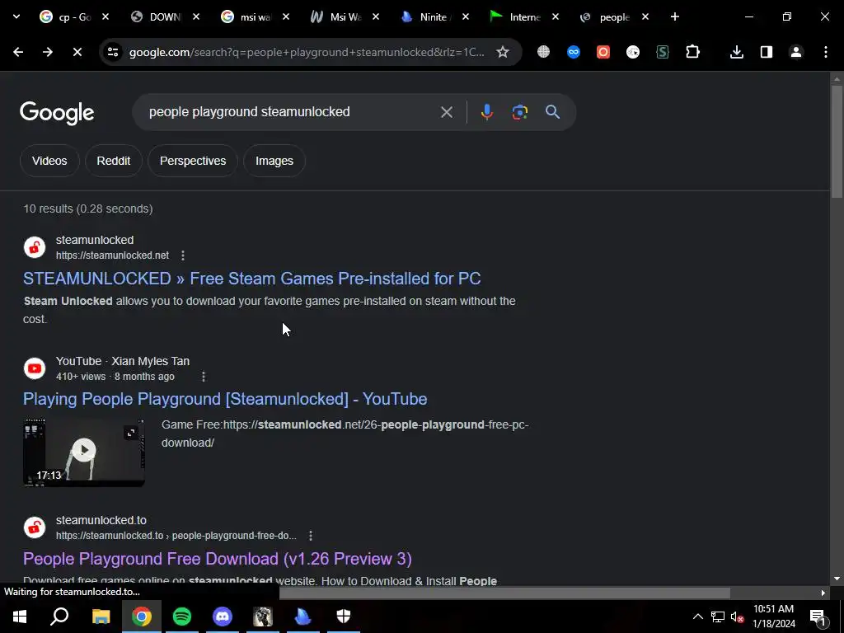Screen dimensions: 844x633
Task: Open 'People Playground Free Download (v1.26 Preview 3)'
Action: tap(218, 559)
